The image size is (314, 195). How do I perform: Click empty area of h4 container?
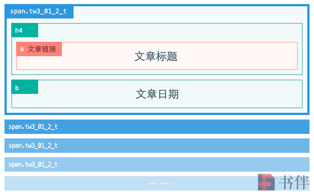pyautogui.click(x=170, y=32)
